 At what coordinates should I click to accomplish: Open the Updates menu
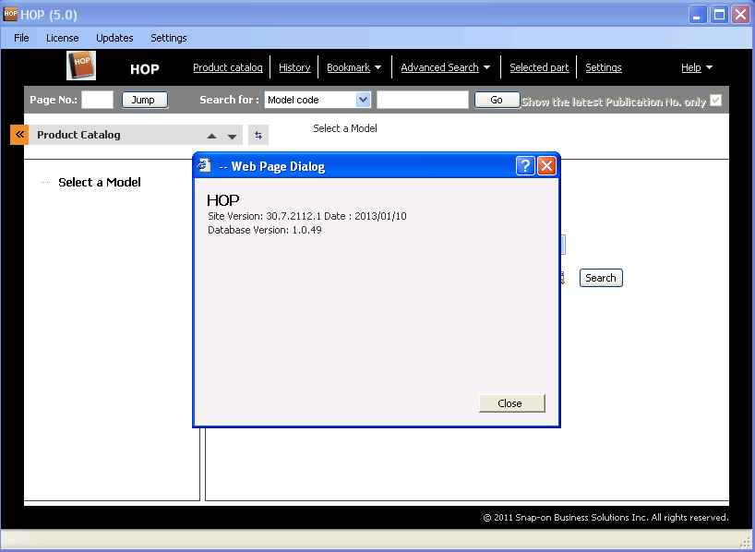pyautogui.click(x=114, y=38)
